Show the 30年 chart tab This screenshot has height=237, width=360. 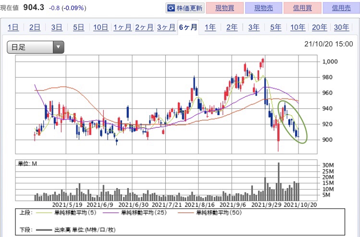(x=341, y=27)
